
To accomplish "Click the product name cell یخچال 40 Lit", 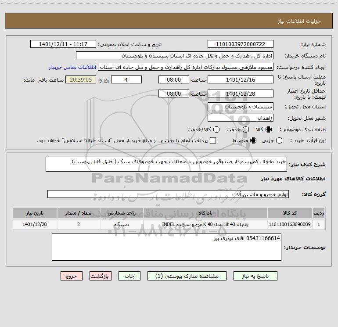I will click(205, 224).
